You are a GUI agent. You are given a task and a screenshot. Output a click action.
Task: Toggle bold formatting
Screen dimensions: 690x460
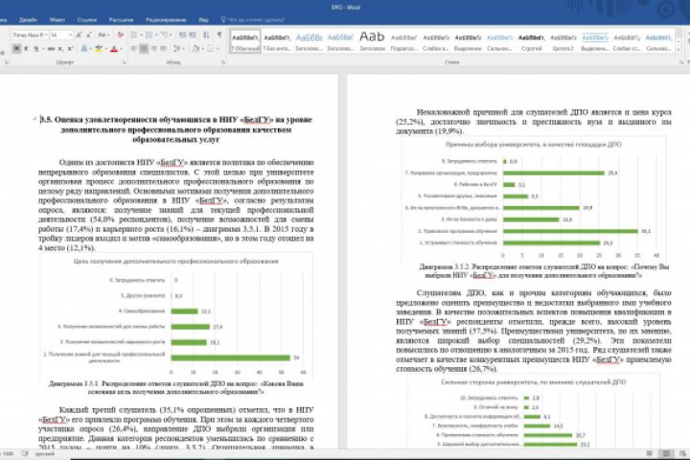tap(16, 49)
